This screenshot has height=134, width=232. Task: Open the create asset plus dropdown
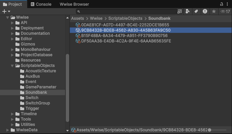tap(6, 11)
